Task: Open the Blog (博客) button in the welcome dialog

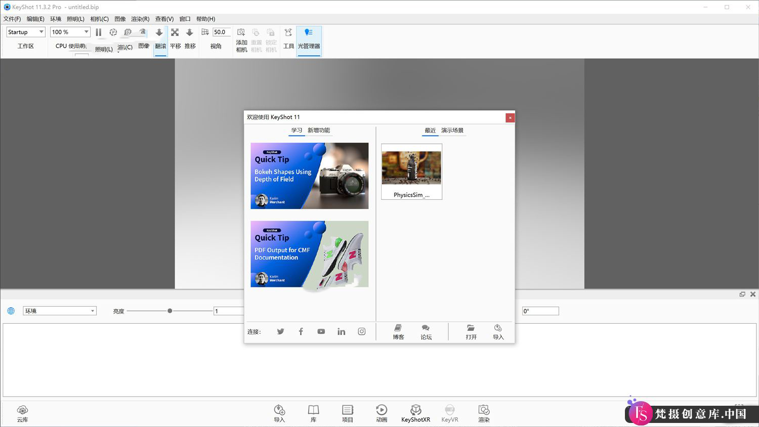Action: coord(398,332)
